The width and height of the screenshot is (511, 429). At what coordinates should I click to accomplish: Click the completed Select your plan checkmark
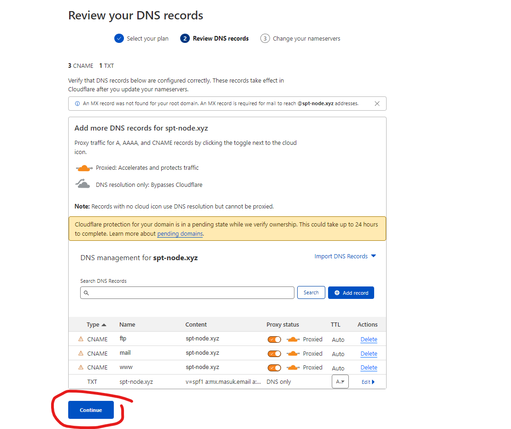tap(119, 38)
